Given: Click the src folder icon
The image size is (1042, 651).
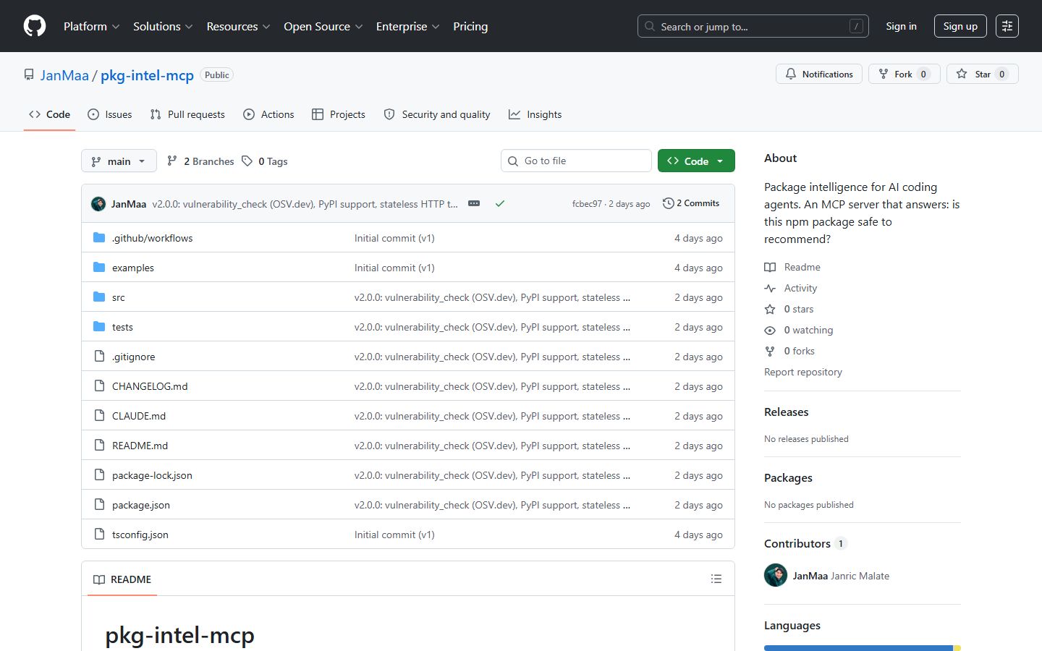Looking at the screenshot, I should coord(99,297).
